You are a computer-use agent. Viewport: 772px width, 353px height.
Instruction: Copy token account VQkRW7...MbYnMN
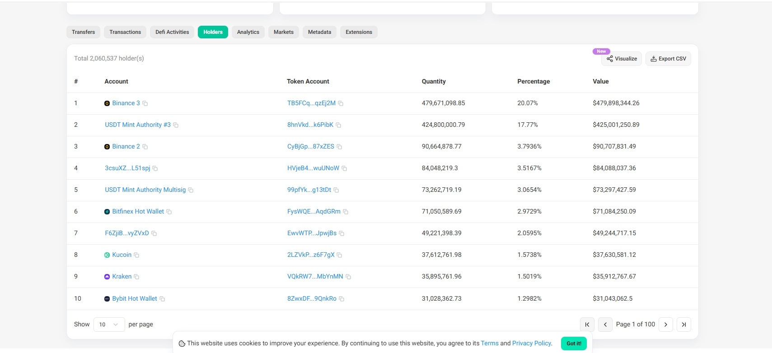click(x=348, y=277)
